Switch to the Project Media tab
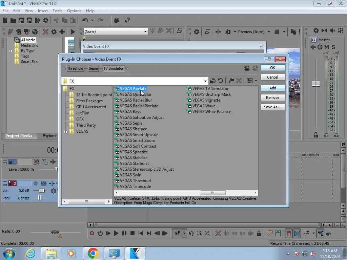 [x=19, y=136]
